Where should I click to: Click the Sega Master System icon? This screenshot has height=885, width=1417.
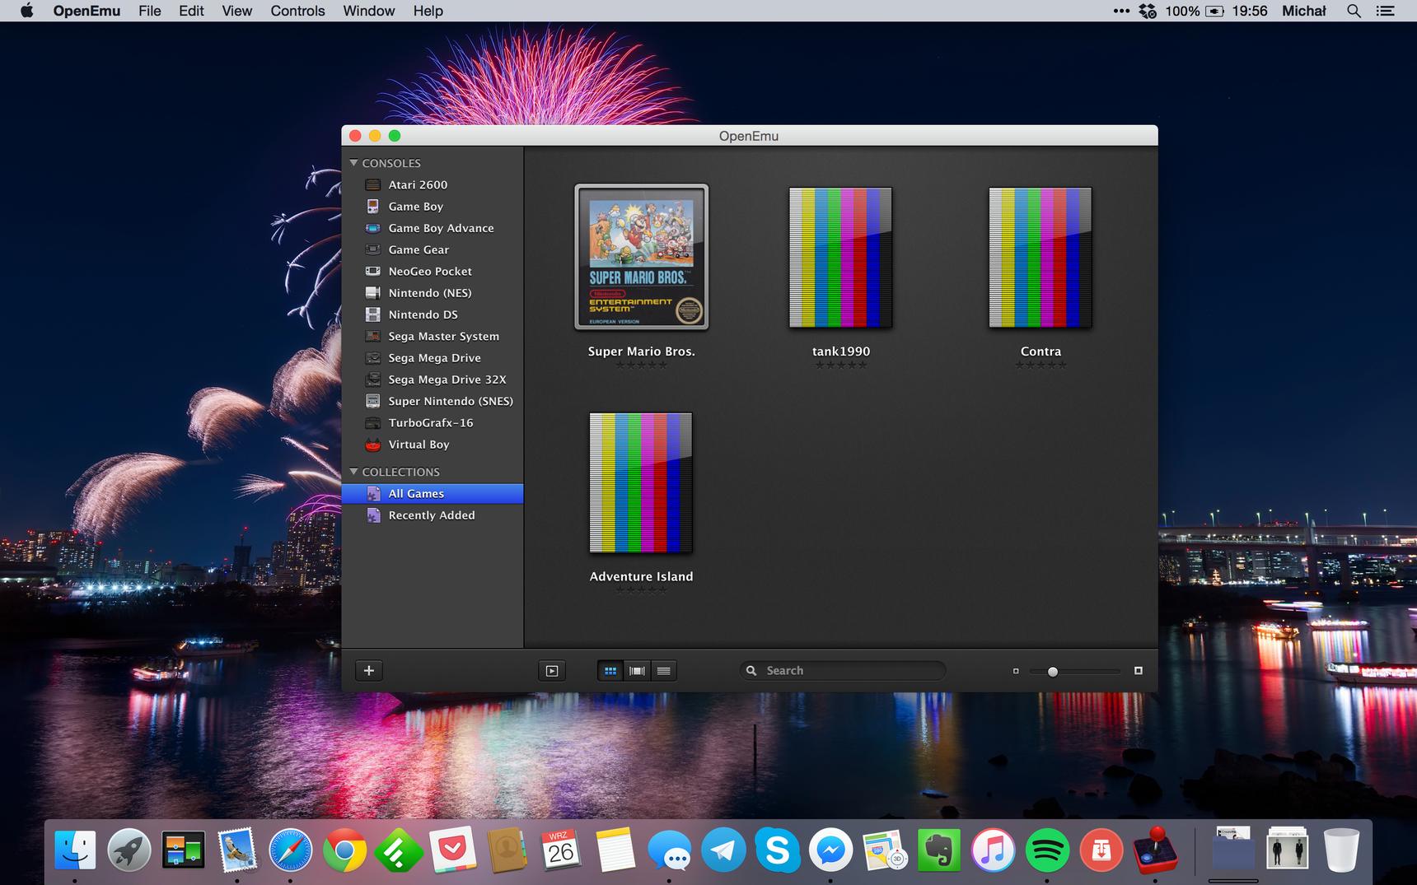[x=373, y=336]
